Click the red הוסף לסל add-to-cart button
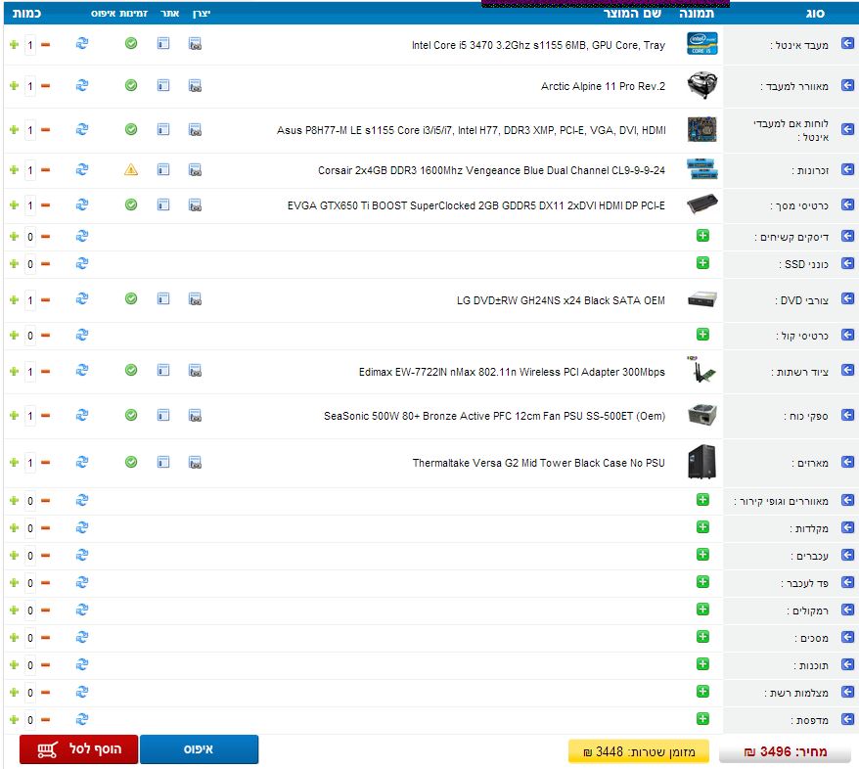The image size is (859, 769). tap(78, 749)
